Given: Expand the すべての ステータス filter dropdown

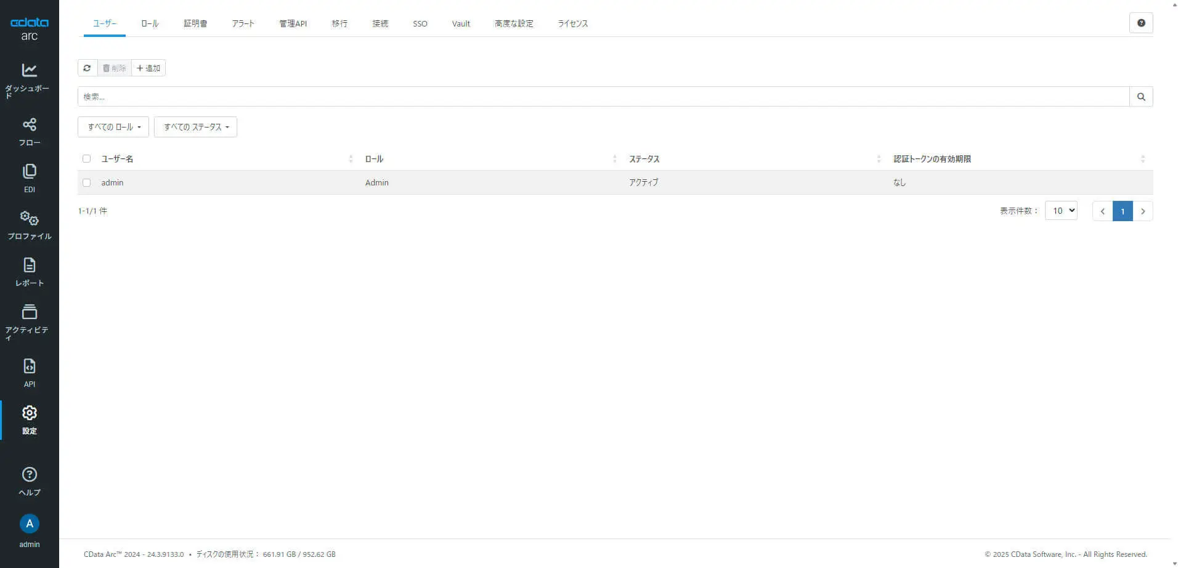Looking at the screenshot, I should point(195,127).
